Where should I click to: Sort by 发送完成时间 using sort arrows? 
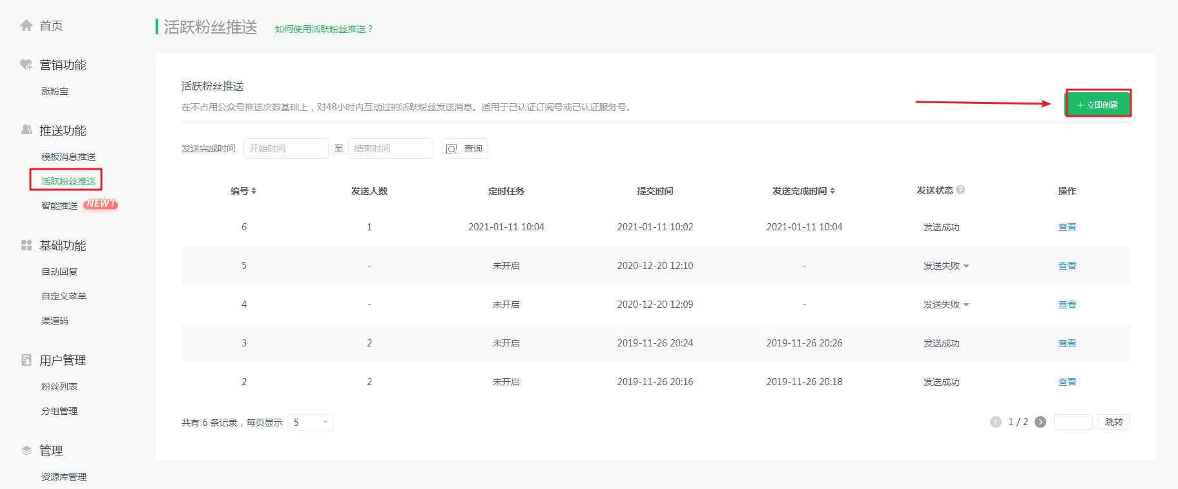pos(832,190)
